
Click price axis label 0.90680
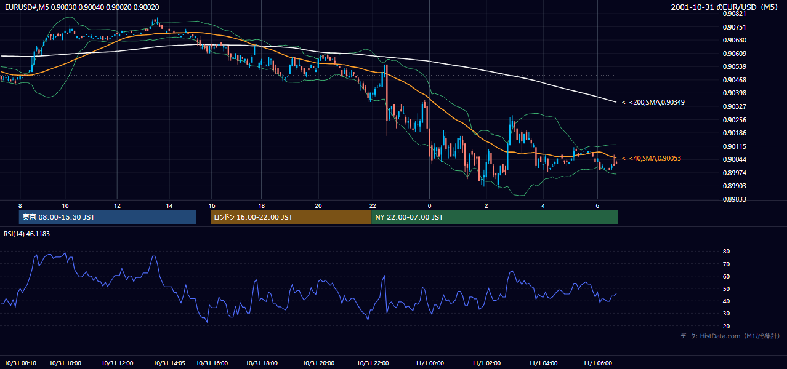click(734, 40)
